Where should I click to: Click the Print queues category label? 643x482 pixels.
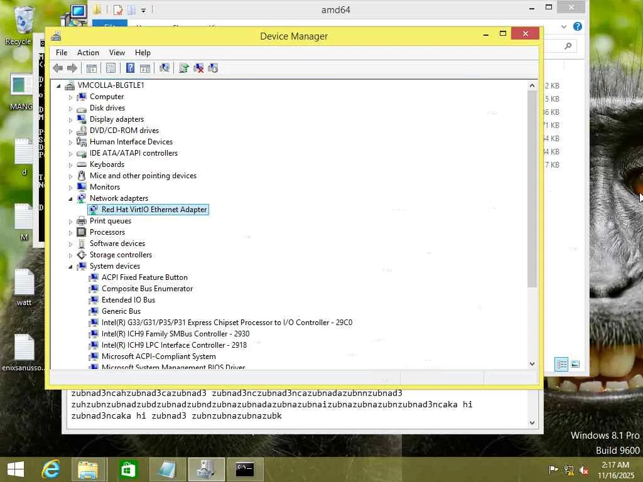(x=111, y=220)
